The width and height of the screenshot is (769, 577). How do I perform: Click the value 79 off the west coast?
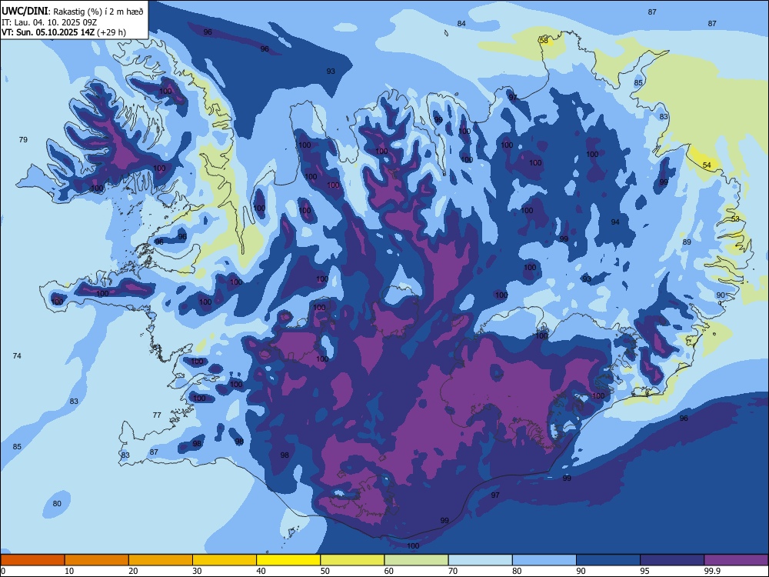23,140
